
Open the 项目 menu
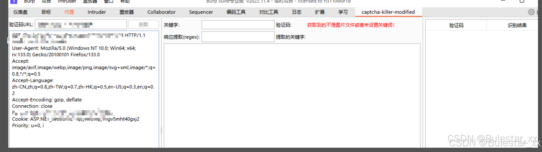46,1
